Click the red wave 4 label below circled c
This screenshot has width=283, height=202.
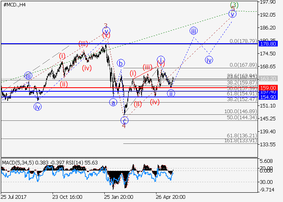pyautogui.click(x=124, y=126)
